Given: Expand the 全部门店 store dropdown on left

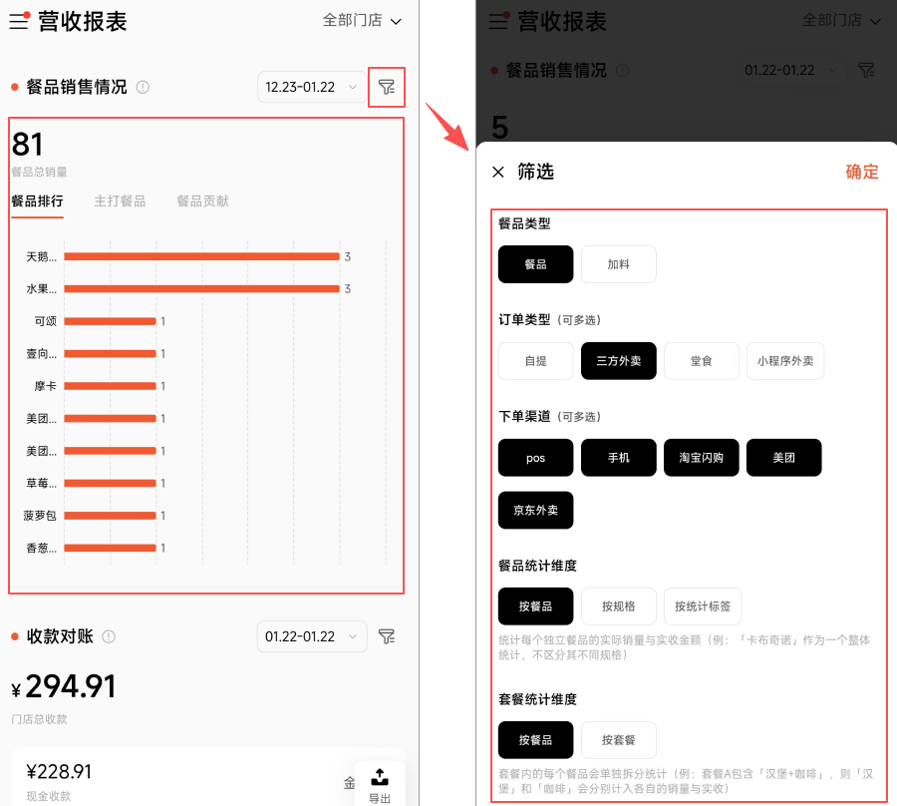Looking at the screenshot, I should coord(362,21).
